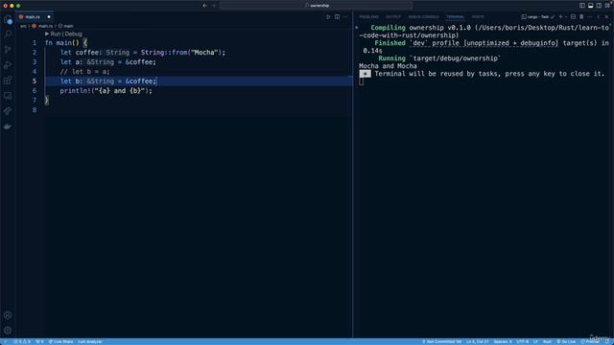Click rust-analyzer status bar item
The height and width of the screenshot is (345, 614).
point(89,341)
